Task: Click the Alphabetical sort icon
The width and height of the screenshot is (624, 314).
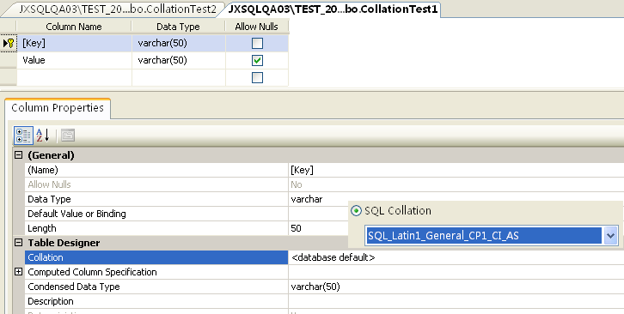Action: (43, 136)
